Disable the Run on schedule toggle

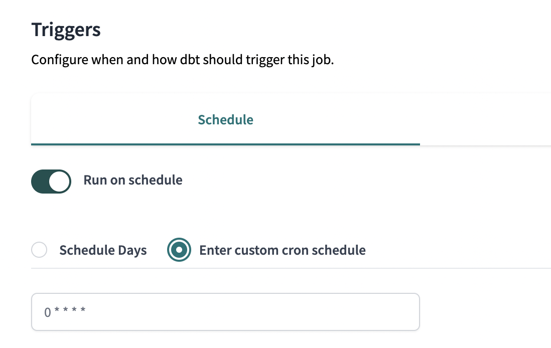51,181
